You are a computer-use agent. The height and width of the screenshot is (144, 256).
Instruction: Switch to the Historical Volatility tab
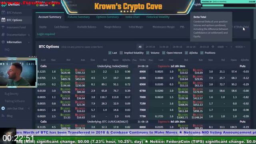tap(158, 17)
